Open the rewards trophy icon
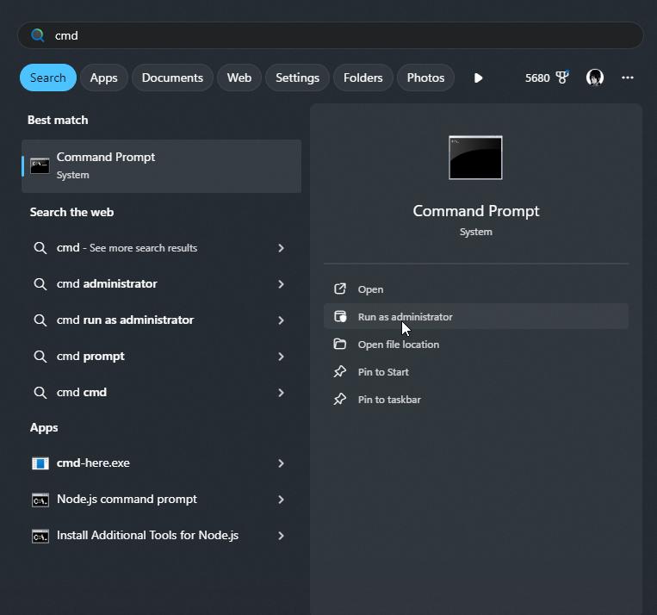Image resolution: width=657 pixels, height=615 pixels. tap(562, 78)
